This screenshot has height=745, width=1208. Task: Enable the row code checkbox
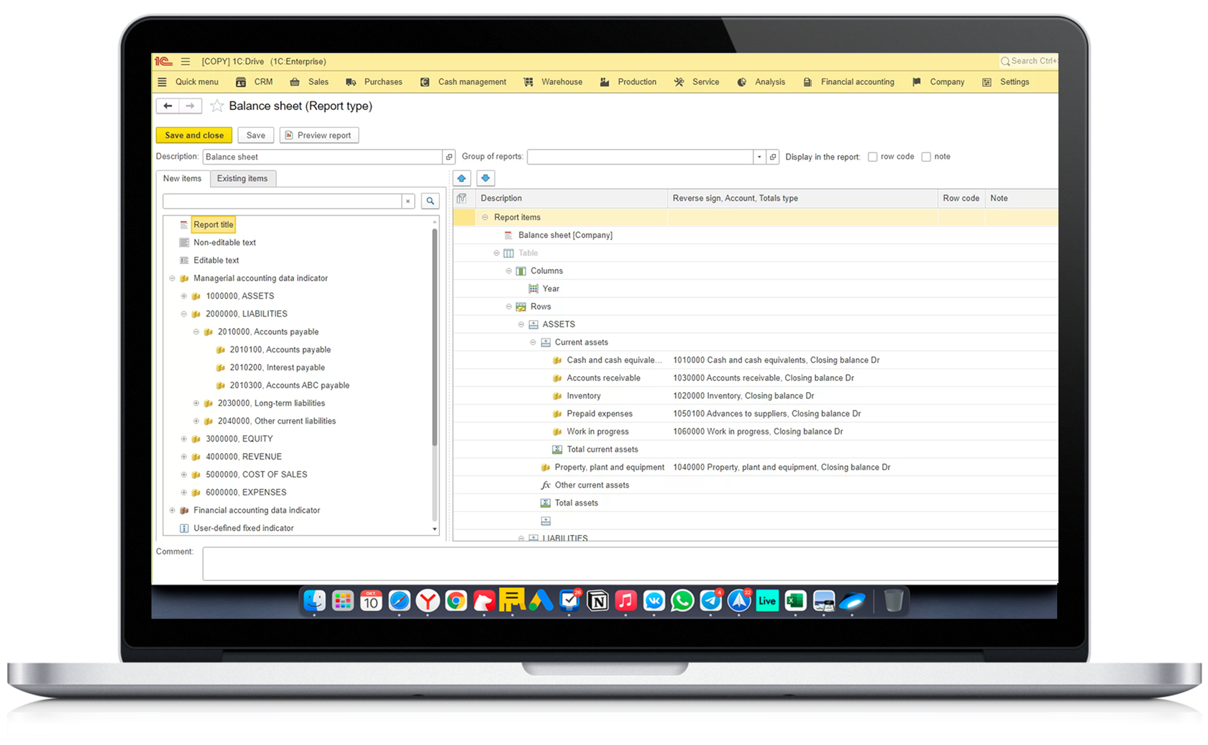coord(872,157)
